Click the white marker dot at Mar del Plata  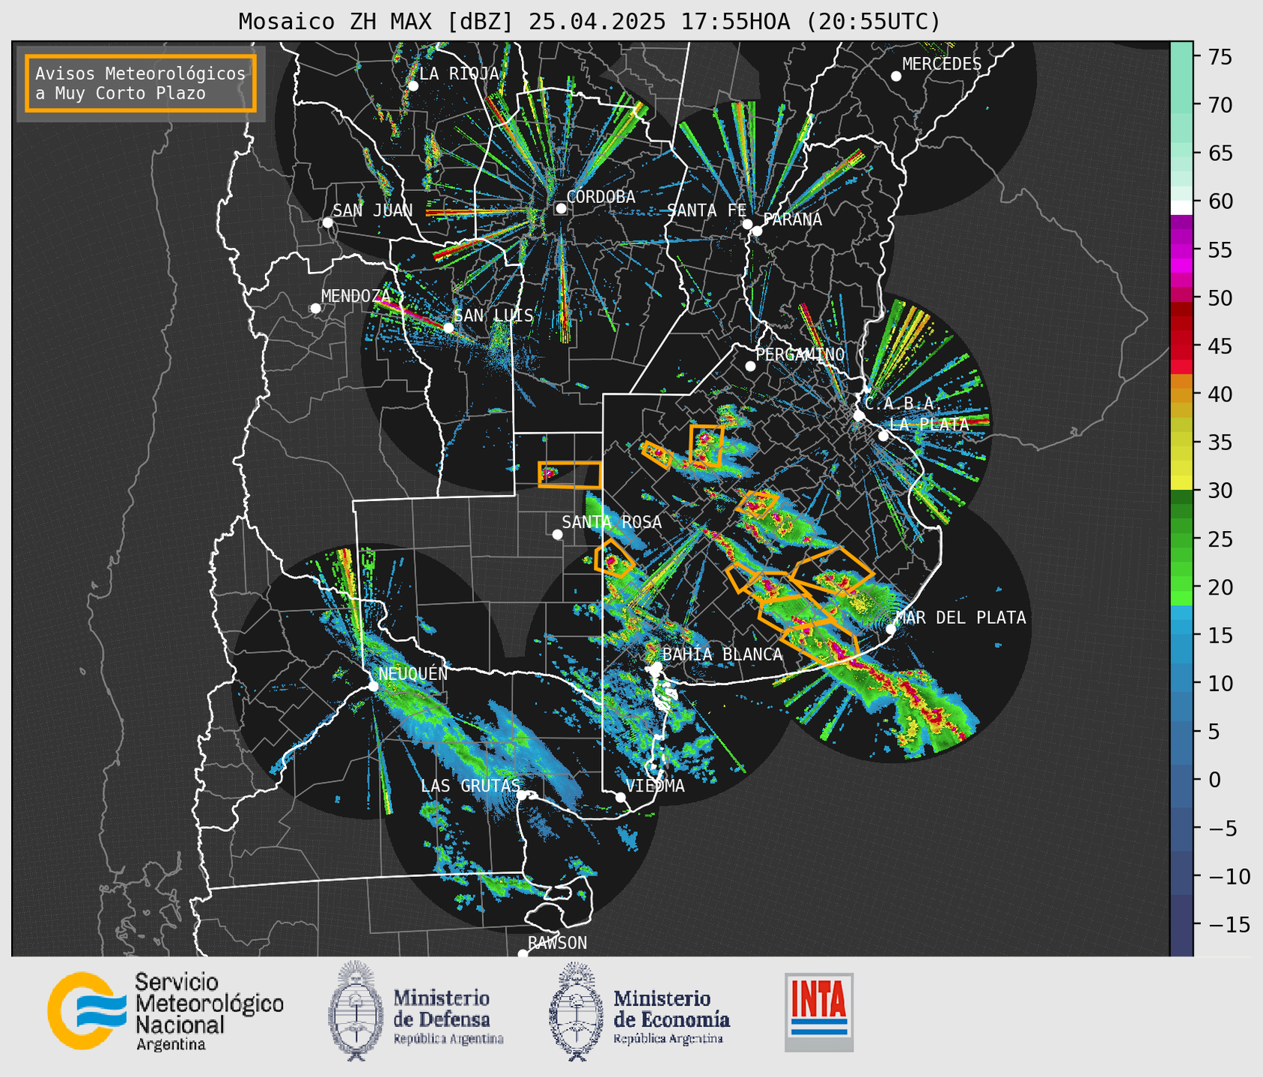[x=891, y=629]
